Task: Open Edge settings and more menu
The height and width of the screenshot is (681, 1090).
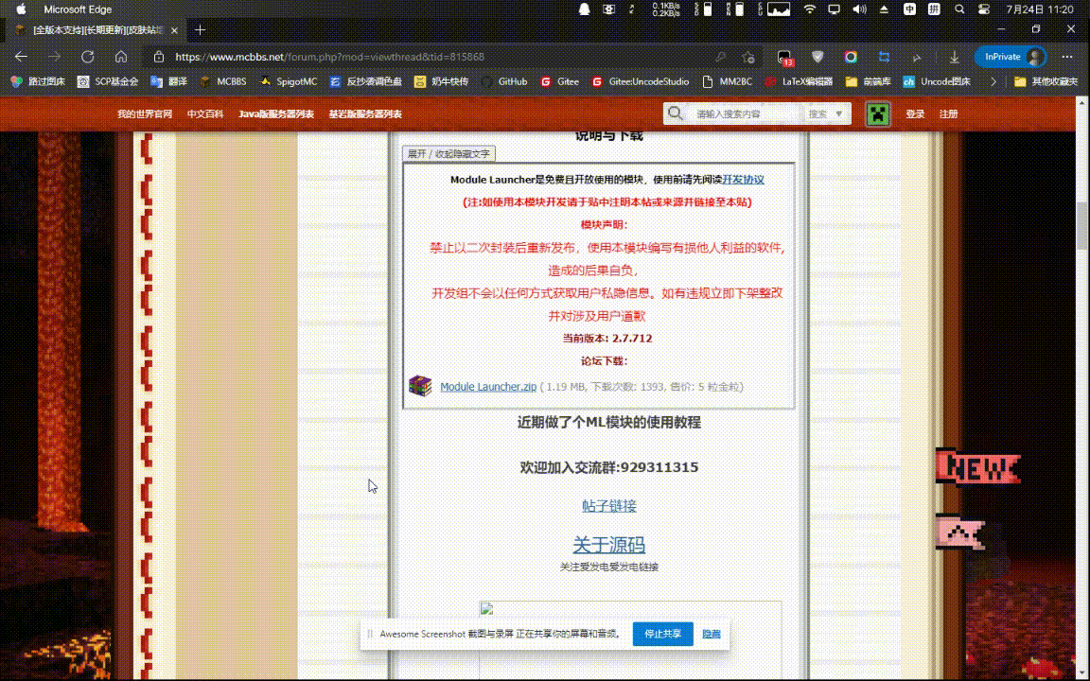Action: coord(1067,57)
